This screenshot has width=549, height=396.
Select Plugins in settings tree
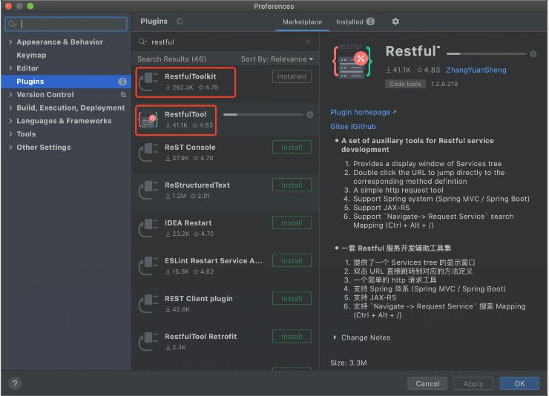click(66, 82)
